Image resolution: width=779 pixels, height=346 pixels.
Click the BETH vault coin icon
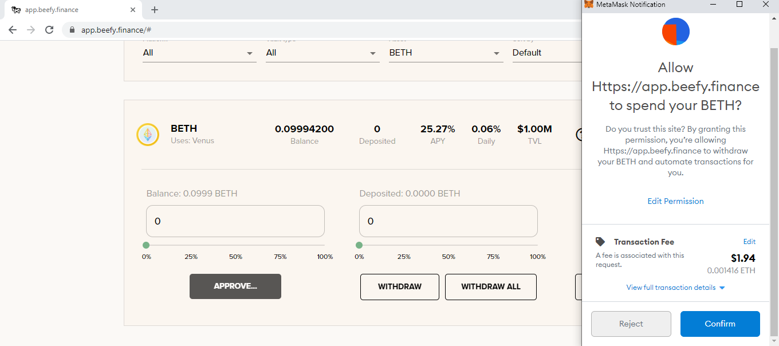148,135
